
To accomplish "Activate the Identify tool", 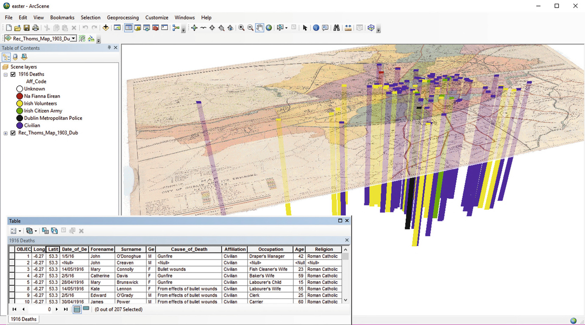I will (x=316, y=28).
